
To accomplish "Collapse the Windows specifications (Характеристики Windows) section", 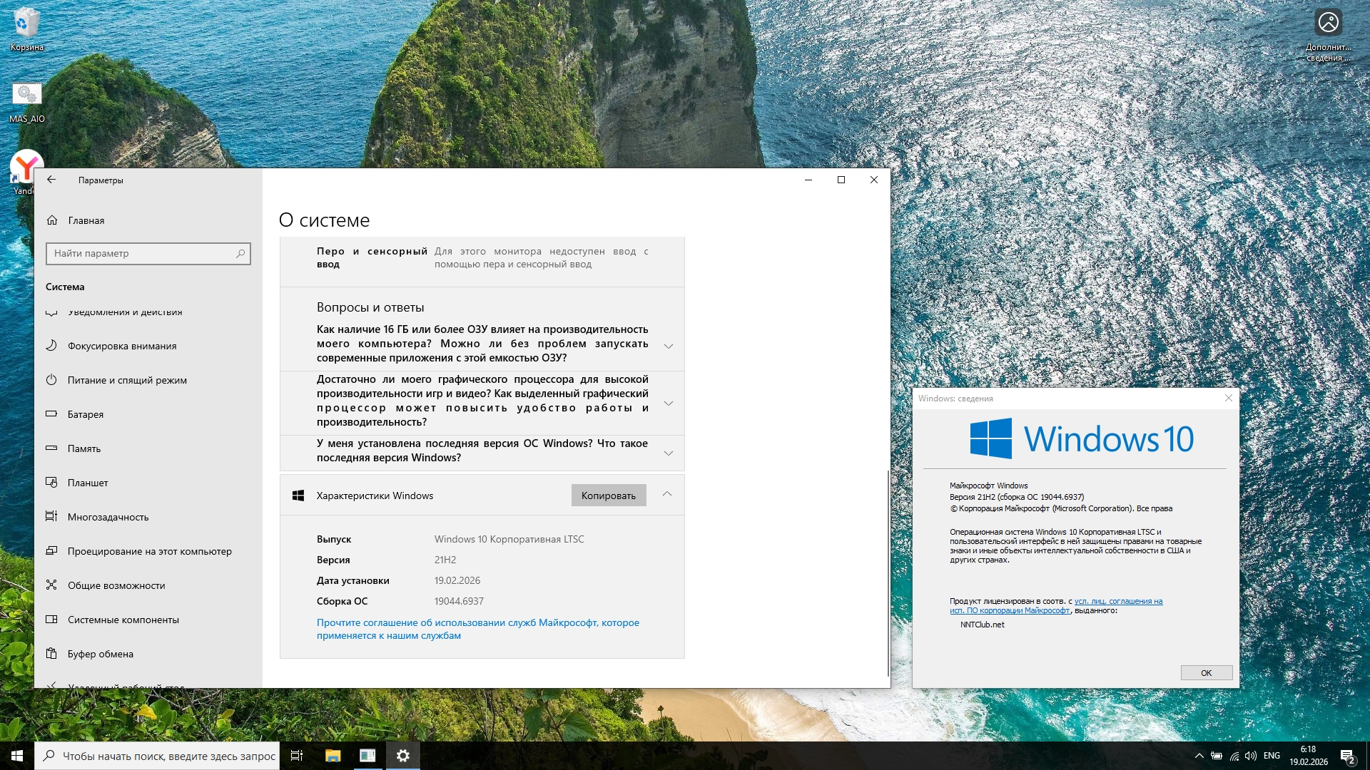I will (x=667, y=494).
